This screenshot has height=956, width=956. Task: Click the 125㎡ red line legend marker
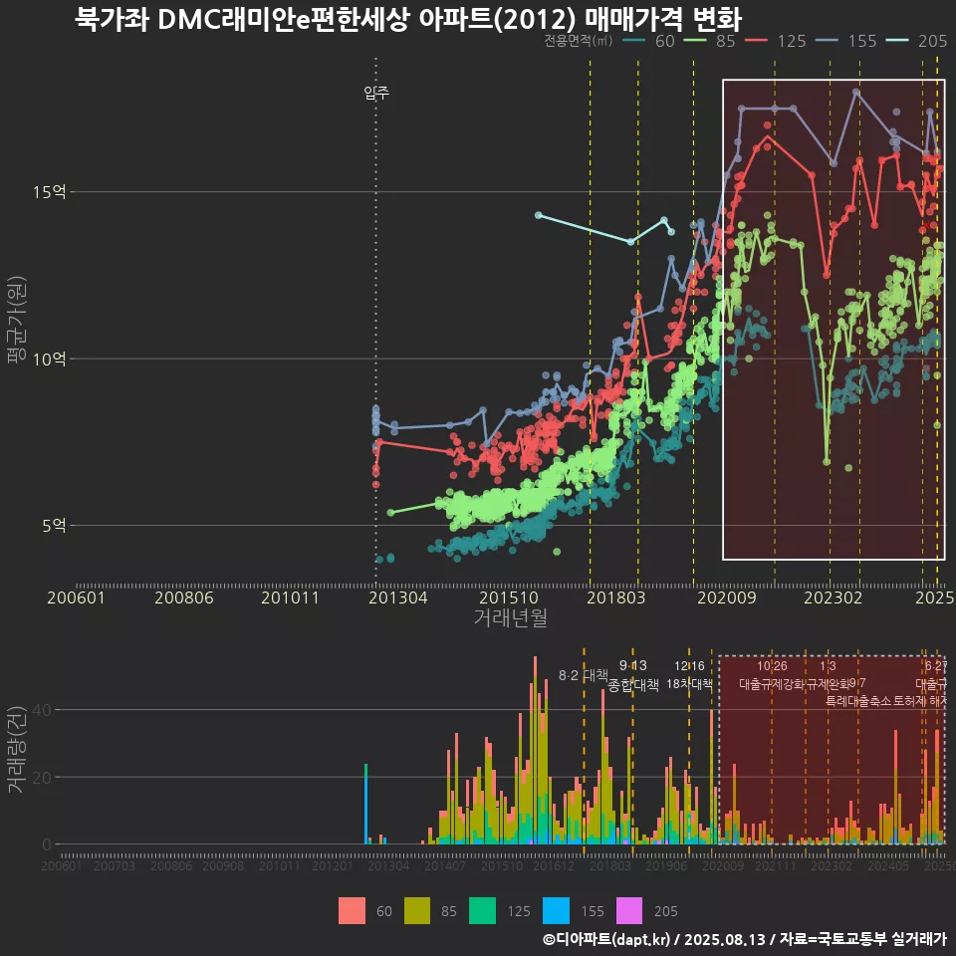757,41
